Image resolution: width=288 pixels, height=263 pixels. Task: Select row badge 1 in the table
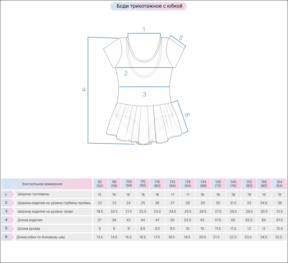[x=7, y=194]
